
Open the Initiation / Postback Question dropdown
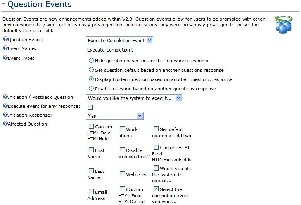click(x=134, y=98)
